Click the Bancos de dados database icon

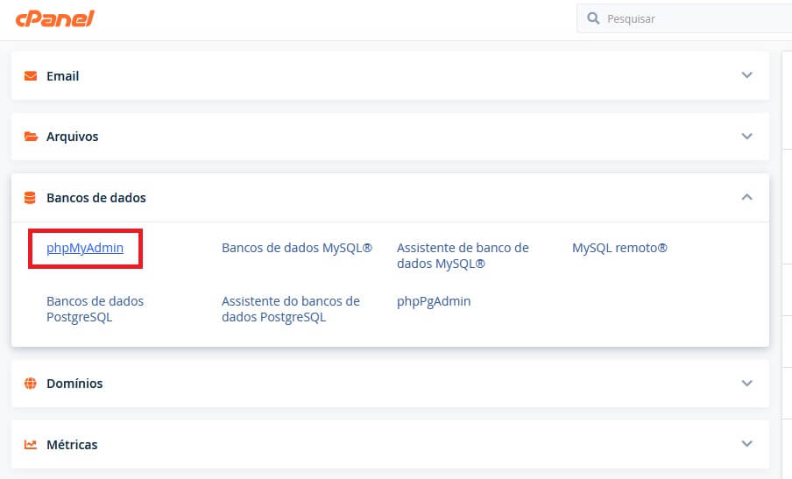(x=30, y=197)
